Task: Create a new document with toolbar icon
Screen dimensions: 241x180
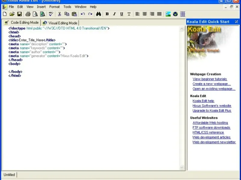Action: point(5,14)
